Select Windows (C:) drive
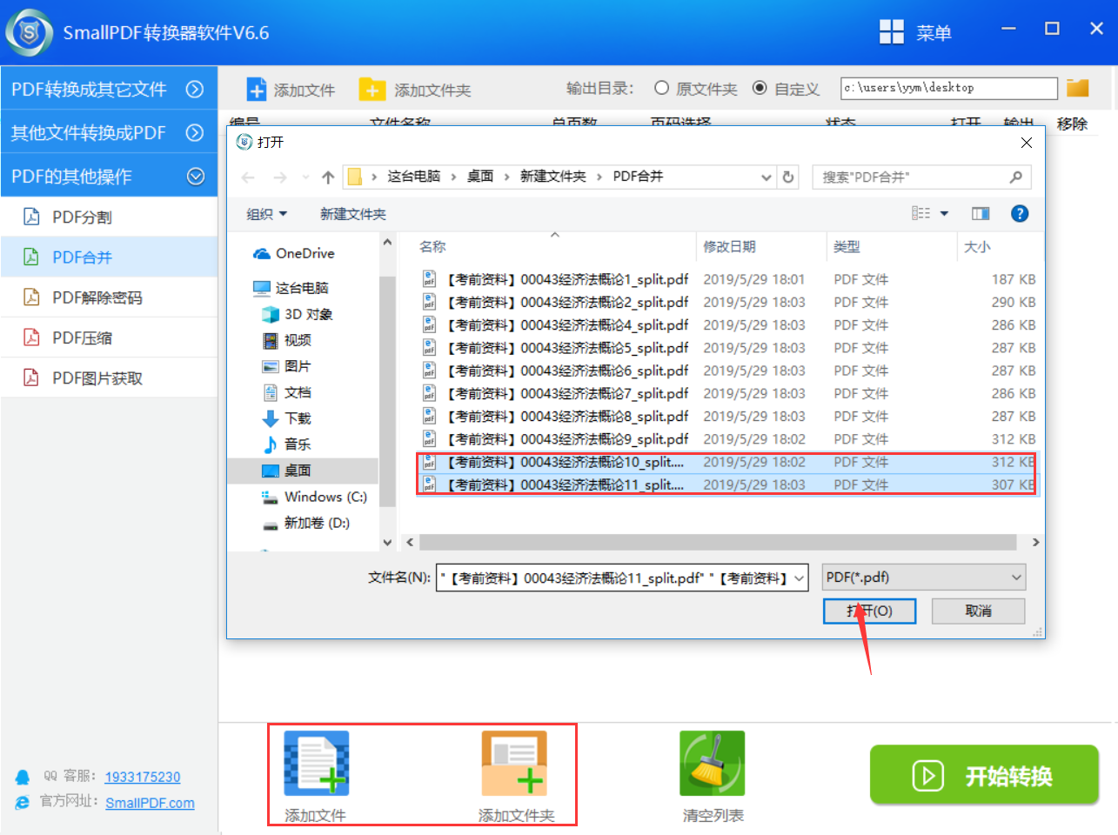Image resolution: width=1118 pixels, height=835 pixels. click(x=314, y=497)
